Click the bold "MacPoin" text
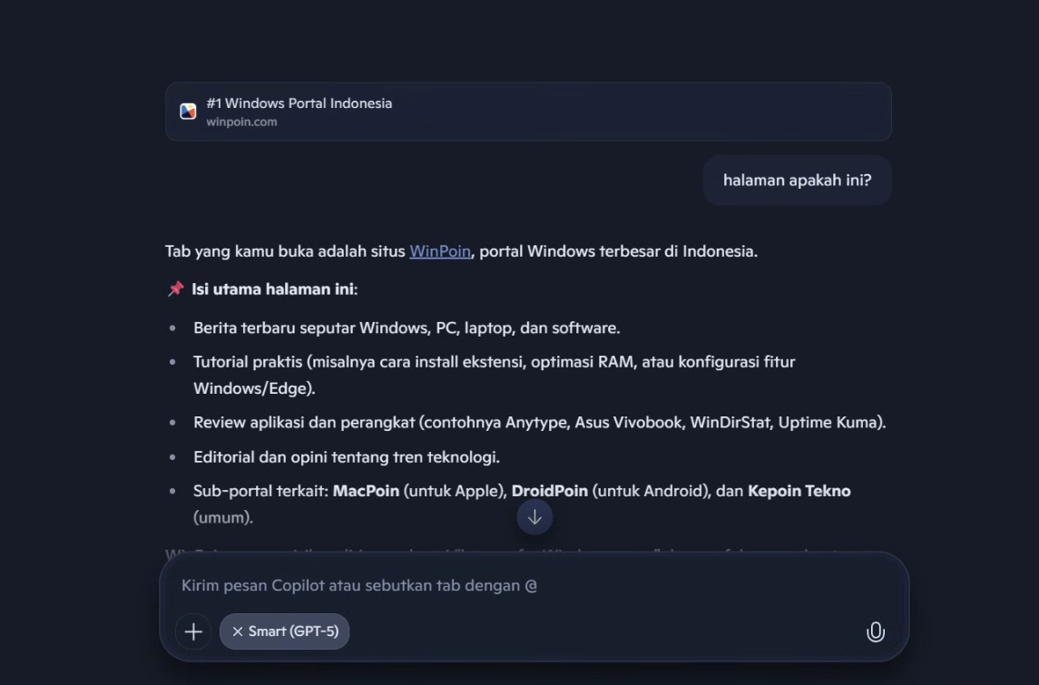 (x=366, y=491)
